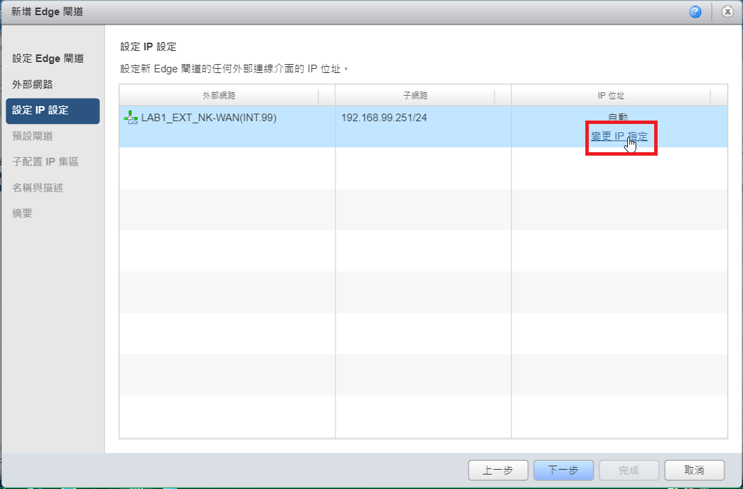Close the 新增 Edge 閘道 dialog
Viewport: 743px width, 489px height.
coord(726,12)
